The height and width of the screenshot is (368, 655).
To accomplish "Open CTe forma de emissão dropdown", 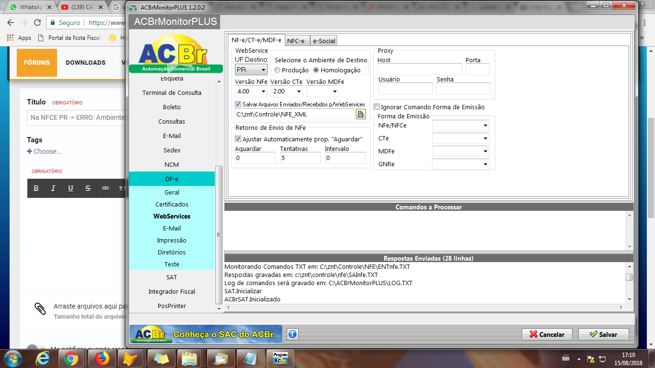I will coord(461,138).
